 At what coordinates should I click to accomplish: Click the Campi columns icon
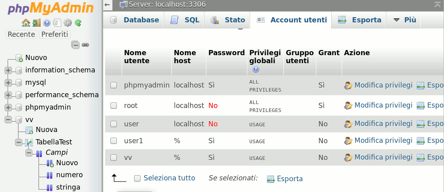(39, 153)
